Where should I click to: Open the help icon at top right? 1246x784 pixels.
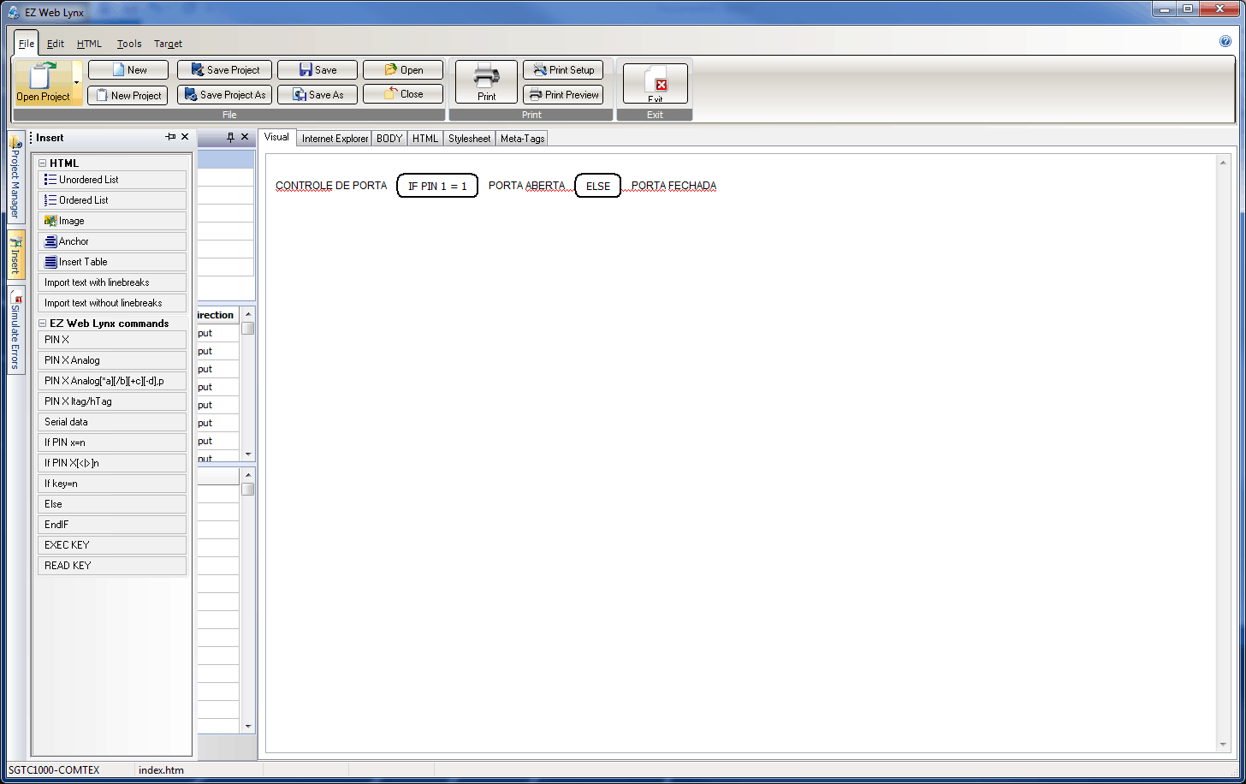coord(1225,41)
